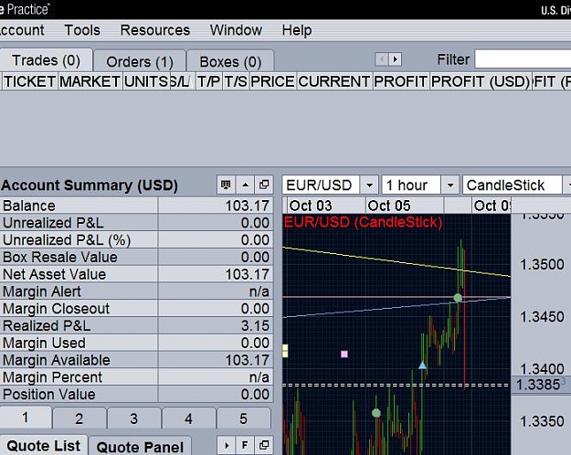Click the EUR/USD (CandleStick) chart legend
Image resolution: width=571 pixels, height=455 pixels.
(x=363, y=222)
